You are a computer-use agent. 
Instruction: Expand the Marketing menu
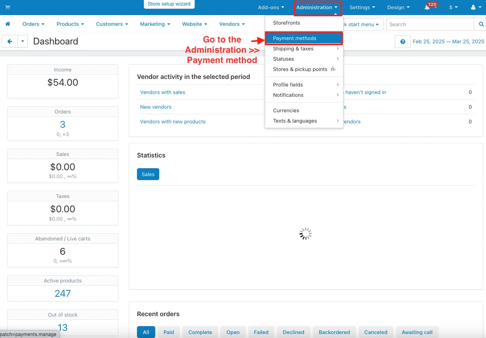coord(155,24)
